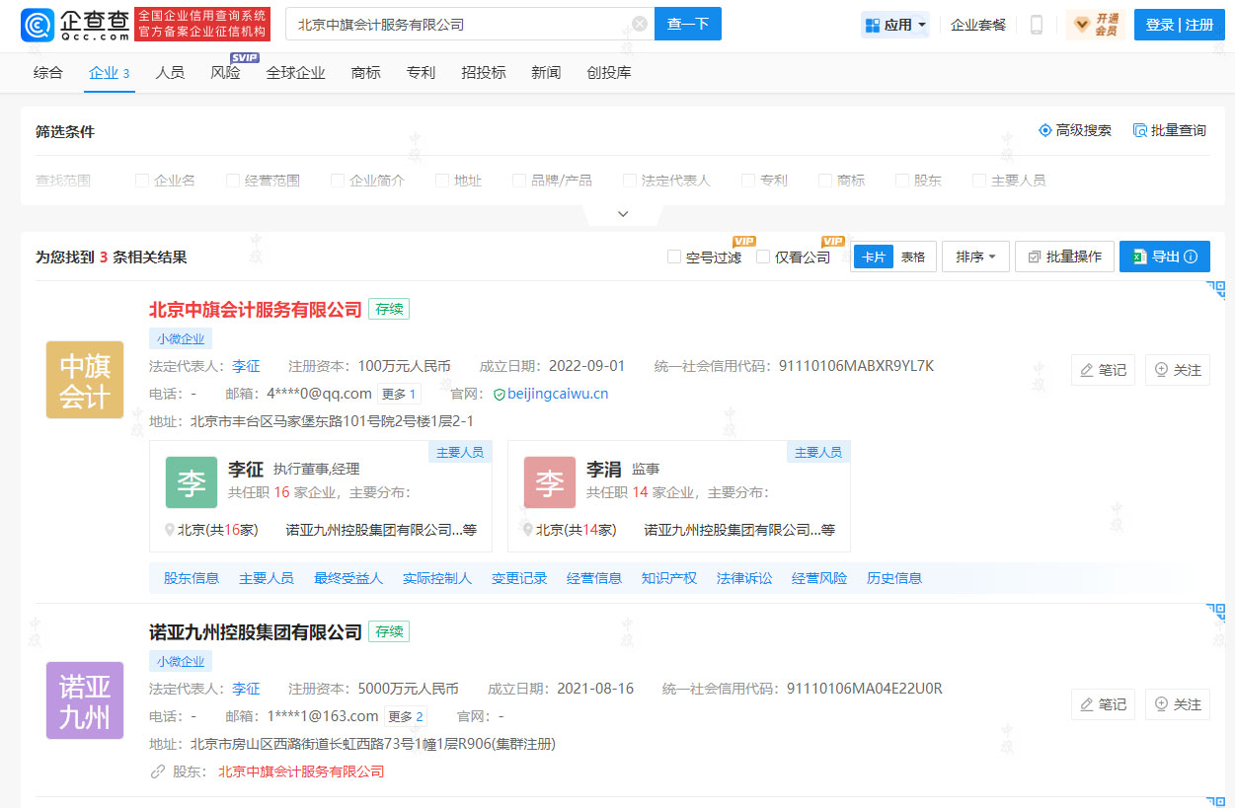Check the 仅看公司 checkbox
This screenshot has width=1235, height=808.
pyautogui.click(x=763, y=256)
